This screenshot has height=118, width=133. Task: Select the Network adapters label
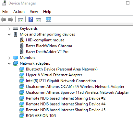point(35,63)
